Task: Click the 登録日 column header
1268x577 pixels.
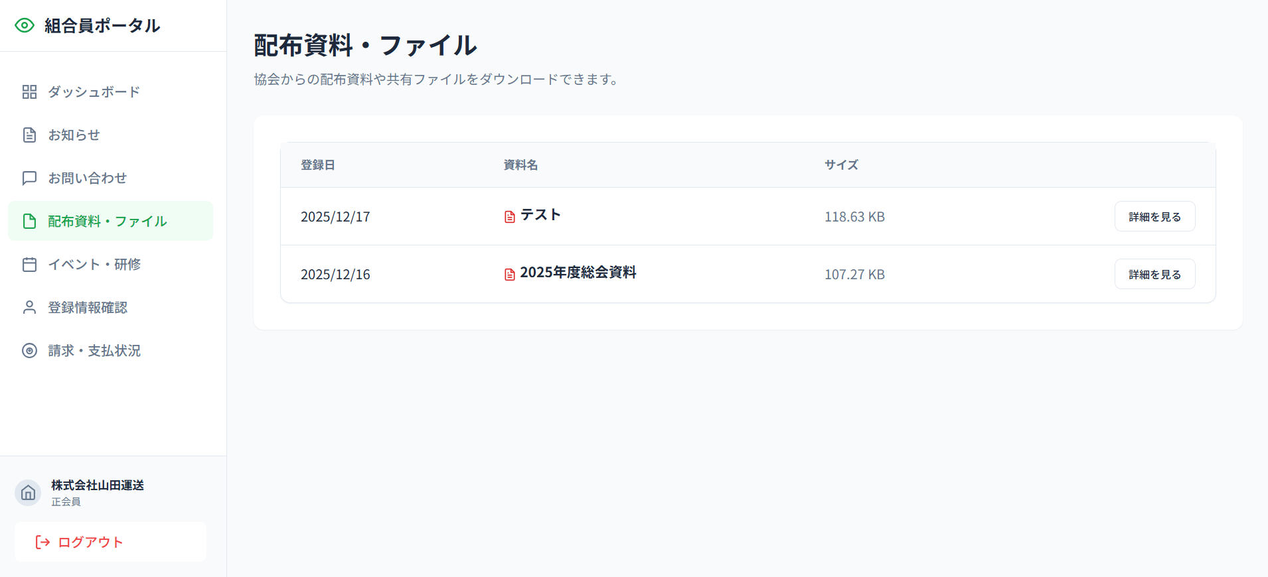Action: point(317,165)
